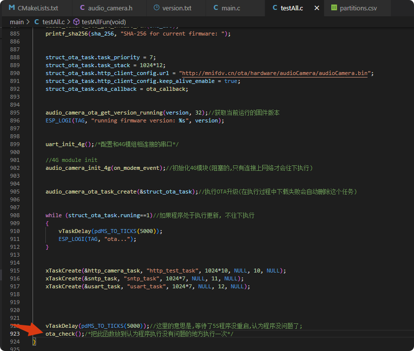Click the ota_callback assignment line
The image size is (414, 351).
[117, 89]
